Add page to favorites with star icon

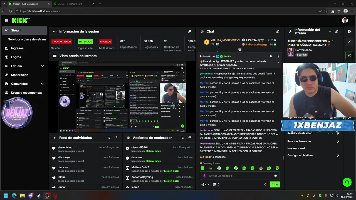point(326,11)
